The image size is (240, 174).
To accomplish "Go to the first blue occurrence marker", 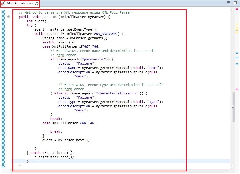I will [237, 53].
